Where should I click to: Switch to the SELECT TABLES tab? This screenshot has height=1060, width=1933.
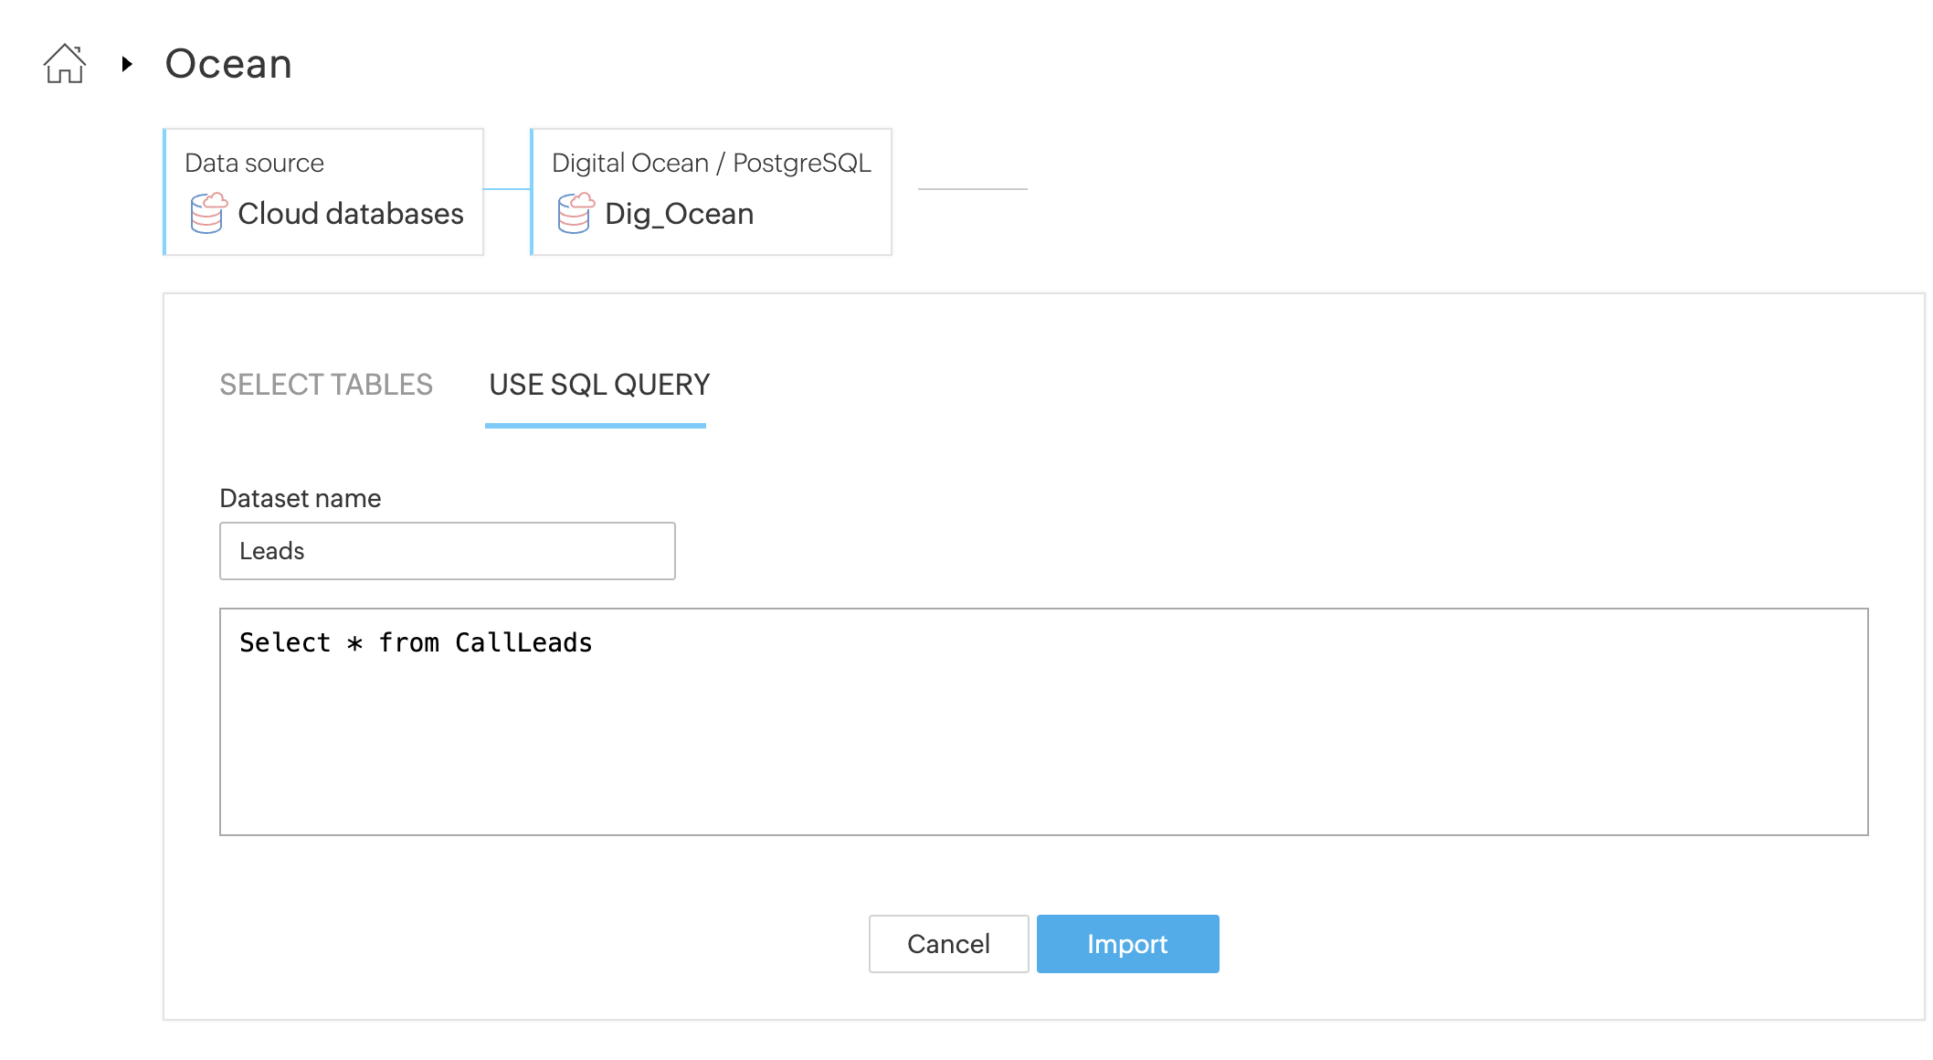[326, 385]
